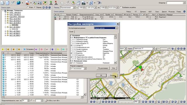The width and height of the screenshot is (187, 105).
Task: Click the green icon tab above the stops table
Action: click(x=63, y=49)
